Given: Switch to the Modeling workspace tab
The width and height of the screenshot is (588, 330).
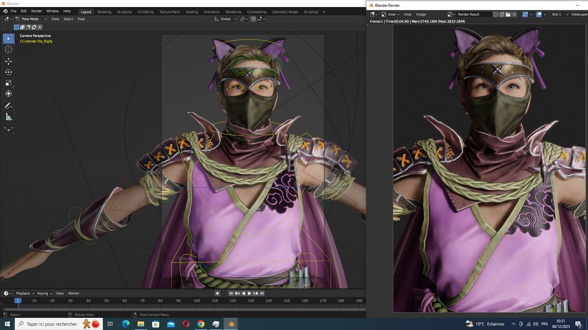Looking at the screenshot, I should (x=104, y=12).
